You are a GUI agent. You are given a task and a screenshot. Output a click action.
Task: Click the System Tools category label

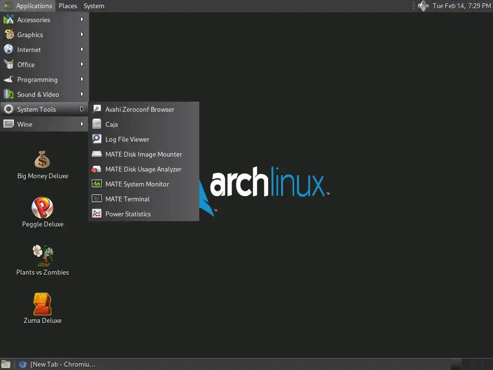point(37,109)
